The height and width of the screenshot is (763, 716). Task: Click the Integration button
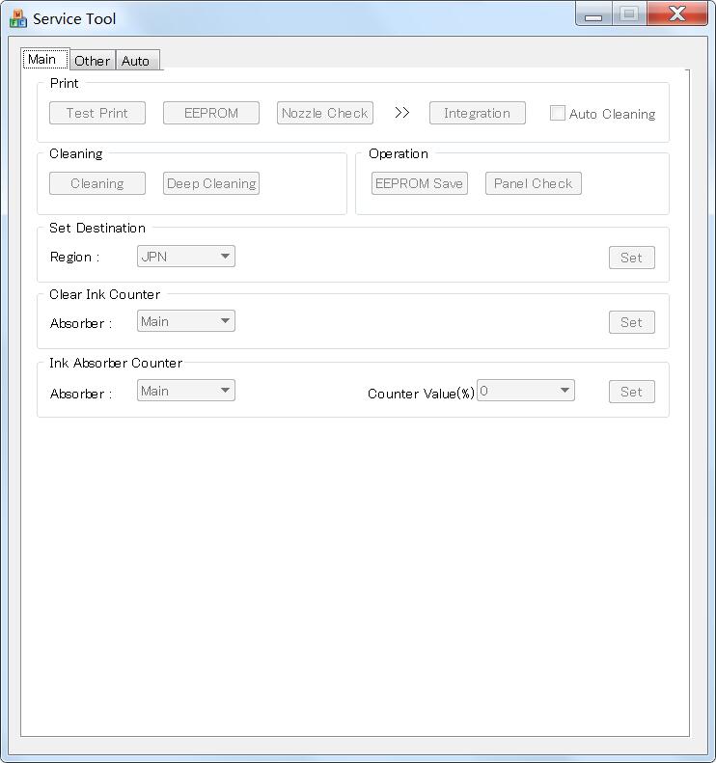tap(478, 113)
